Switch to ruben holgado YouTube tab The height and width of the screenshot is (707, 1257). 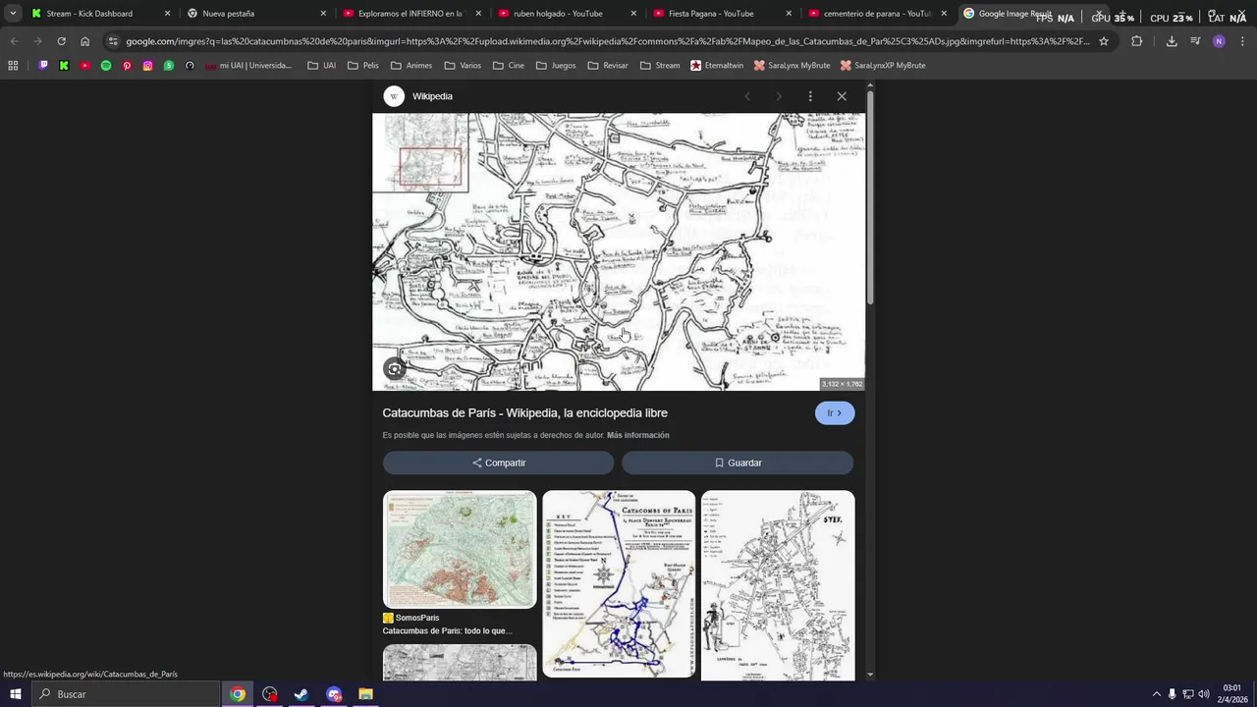pos(567,14)
